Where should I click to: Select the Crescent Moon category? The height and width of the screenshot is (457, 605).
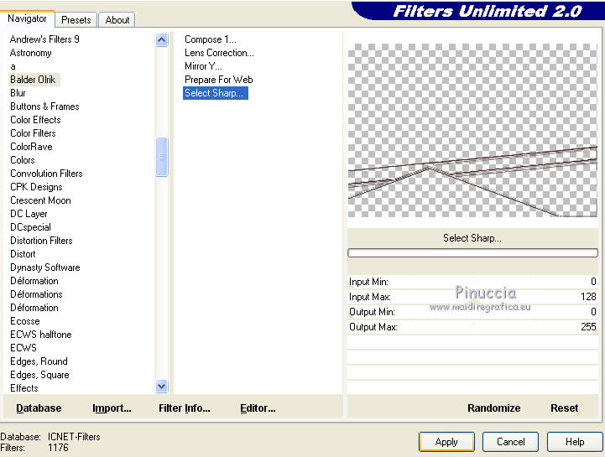point(40,200)
